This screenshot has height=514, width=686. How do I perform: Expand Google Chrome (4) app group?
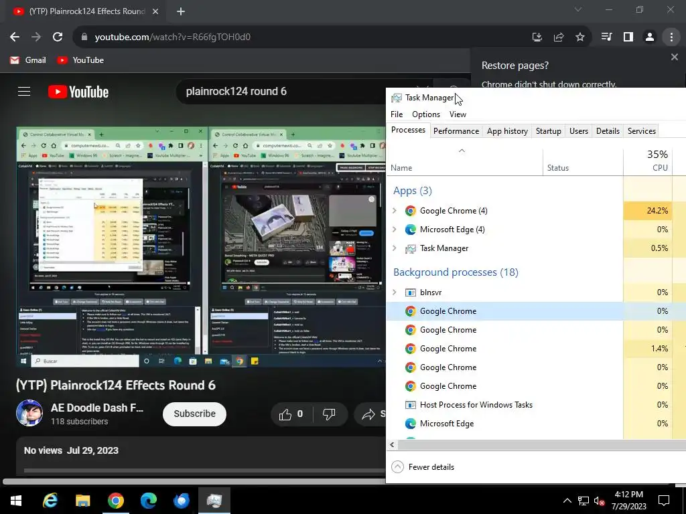(x=394, y=211)
